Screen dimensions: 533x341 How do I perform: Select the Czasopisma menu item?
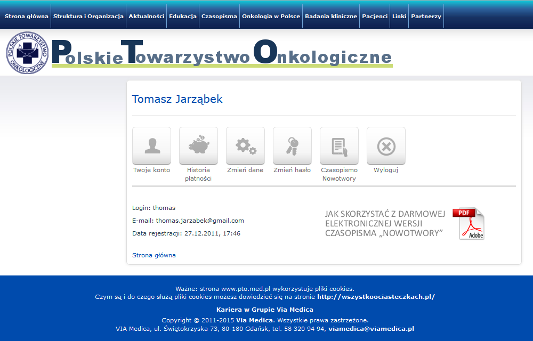[219, 17]
